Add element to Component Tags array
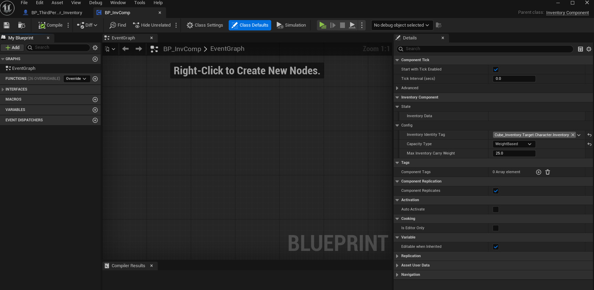 point(539,172)
